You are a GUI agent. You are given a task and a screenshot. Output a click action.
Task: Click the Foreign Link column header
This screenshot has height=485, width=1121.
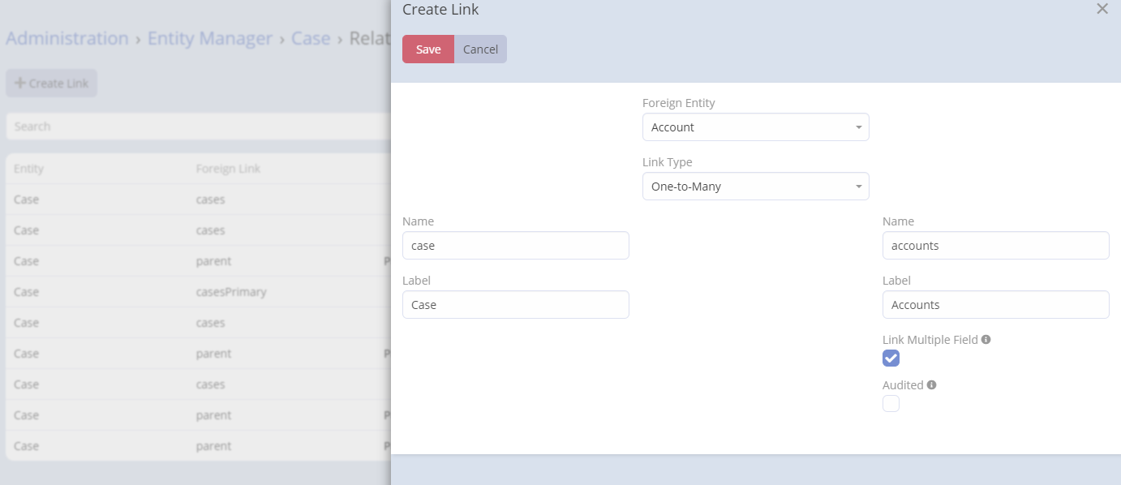pos(228,169)
